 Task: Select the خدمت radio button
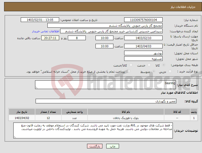tap(149, 65)
